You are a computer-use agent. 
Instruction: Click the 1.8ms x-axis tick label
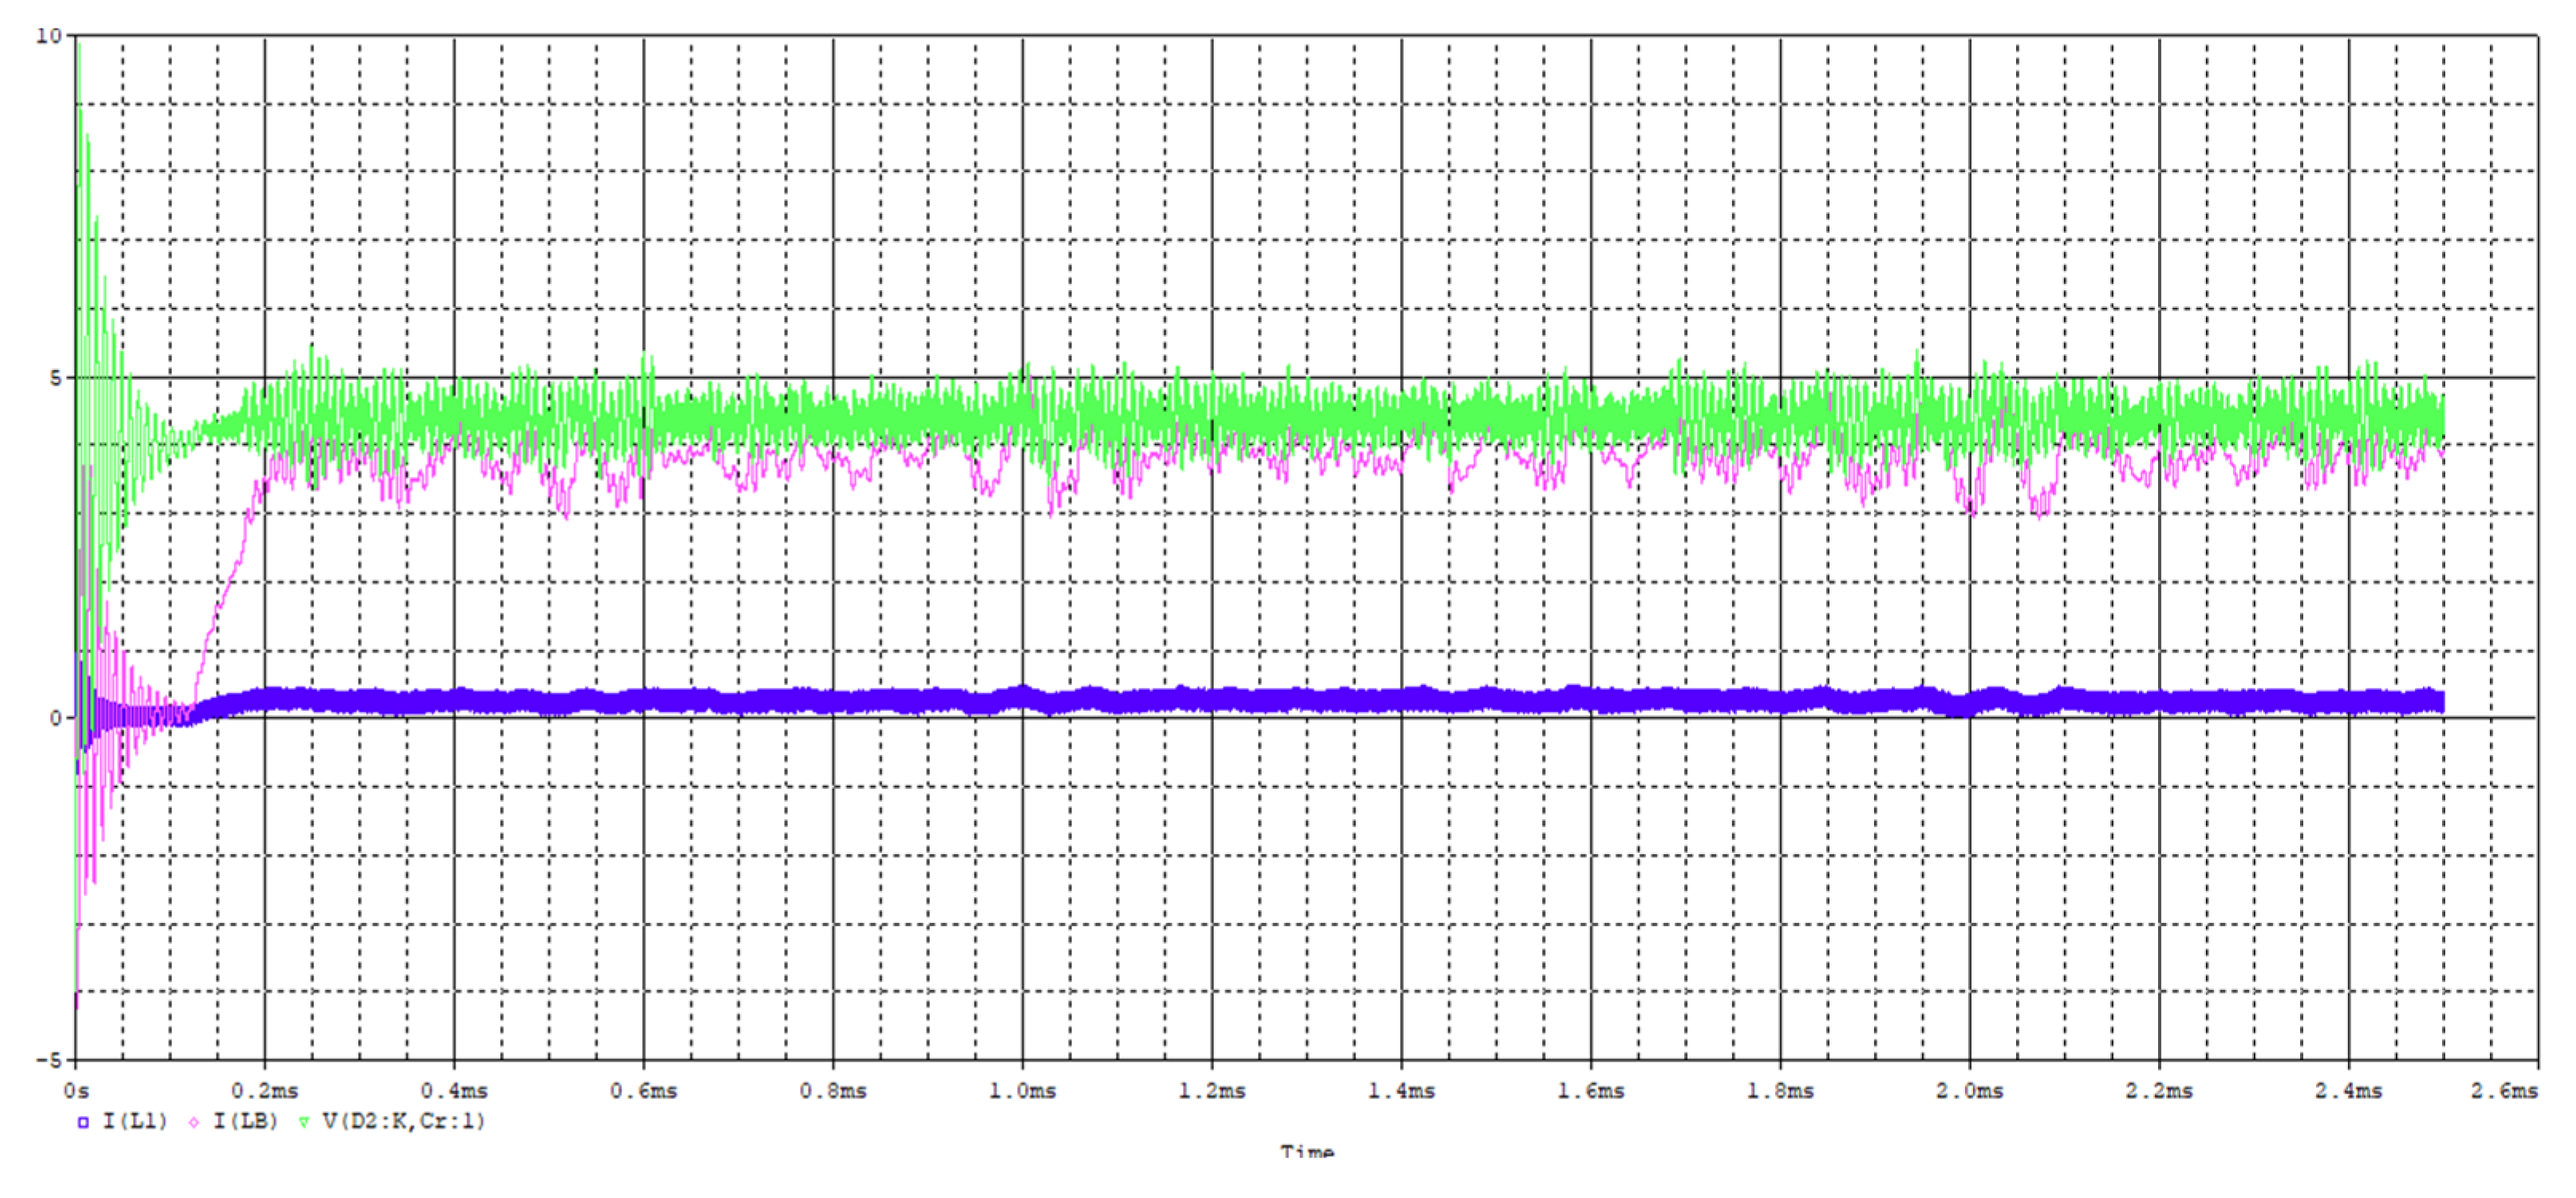[x=1780, y=1090]
